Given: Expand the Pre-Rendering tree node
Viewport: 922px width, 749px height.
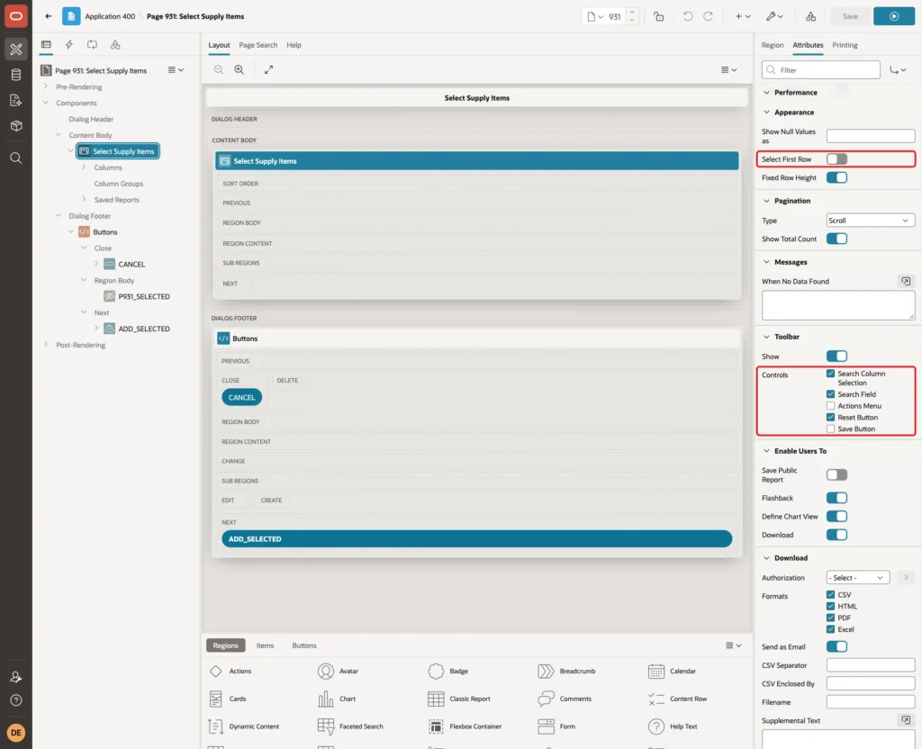Looking at the screenshot, I should tap(45, 86).
